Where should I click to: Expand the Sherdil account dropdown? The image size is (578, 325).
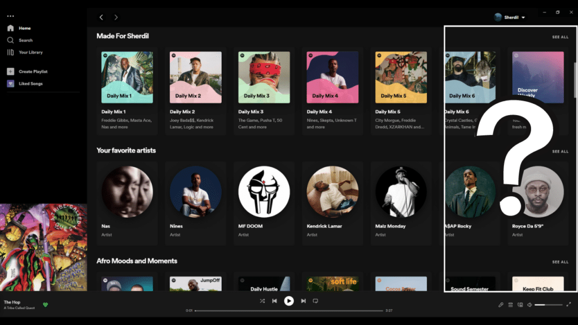[x=510, y=17]
